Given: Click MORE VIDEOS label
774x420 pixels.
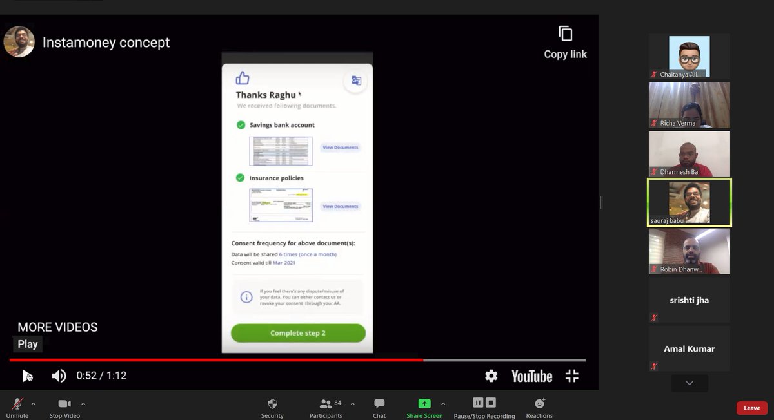Looking at the screenshot, I should 57,327.
